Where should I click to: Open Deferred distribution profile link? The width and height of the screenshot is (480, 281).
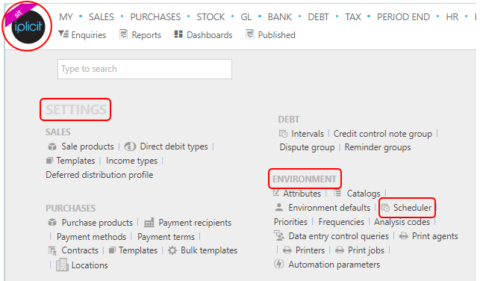pyautogui.click(x=99, y=175)
